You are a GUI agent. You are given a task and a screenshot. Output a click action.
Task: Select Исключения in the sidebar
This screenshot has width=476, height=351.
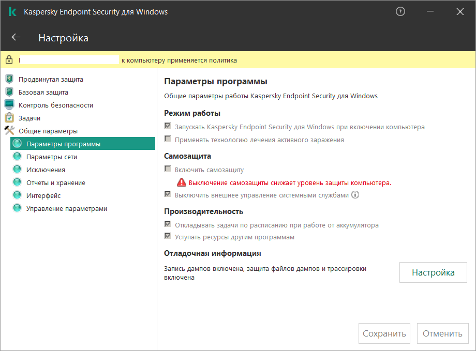tap(46, 170)
